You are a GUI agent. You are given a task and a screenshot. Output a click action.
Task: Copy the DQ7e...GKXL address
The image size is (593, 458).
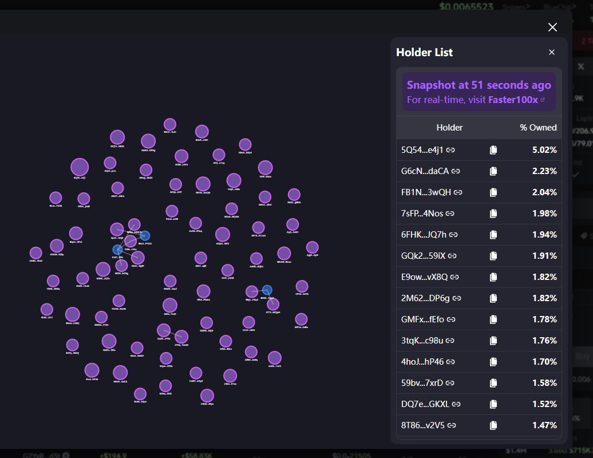(x=493, y=404)
